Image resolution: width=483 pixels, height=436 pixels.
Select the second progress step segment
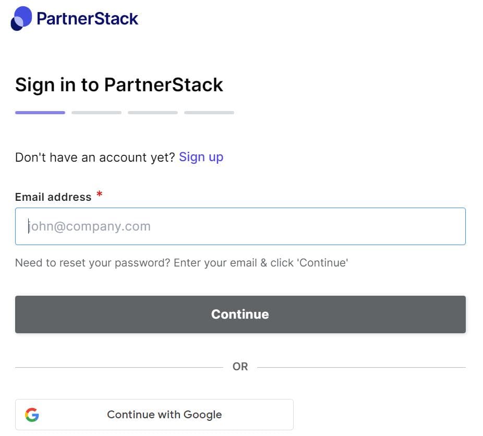click(x=96, y=112)
